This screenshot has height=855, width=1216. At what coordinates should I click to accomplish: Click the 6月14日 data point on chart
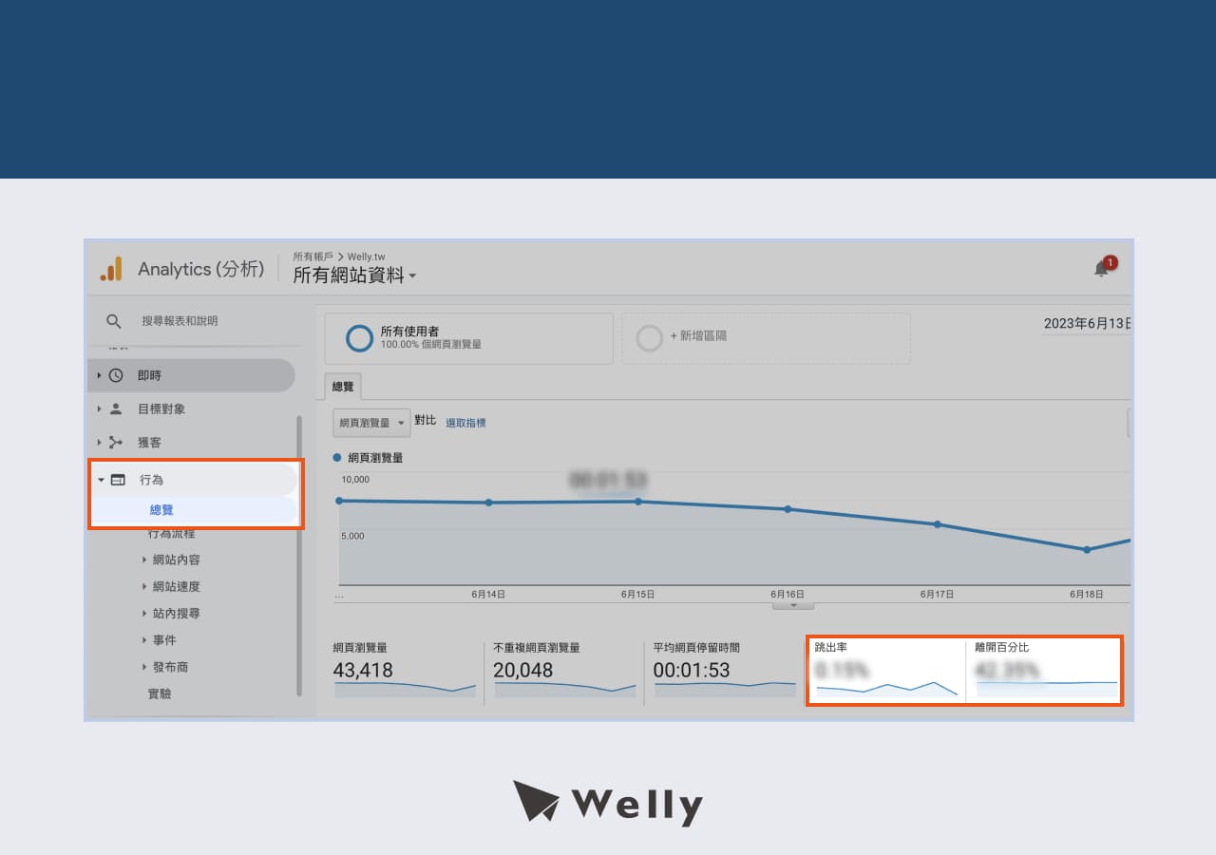tap(488, 503)
